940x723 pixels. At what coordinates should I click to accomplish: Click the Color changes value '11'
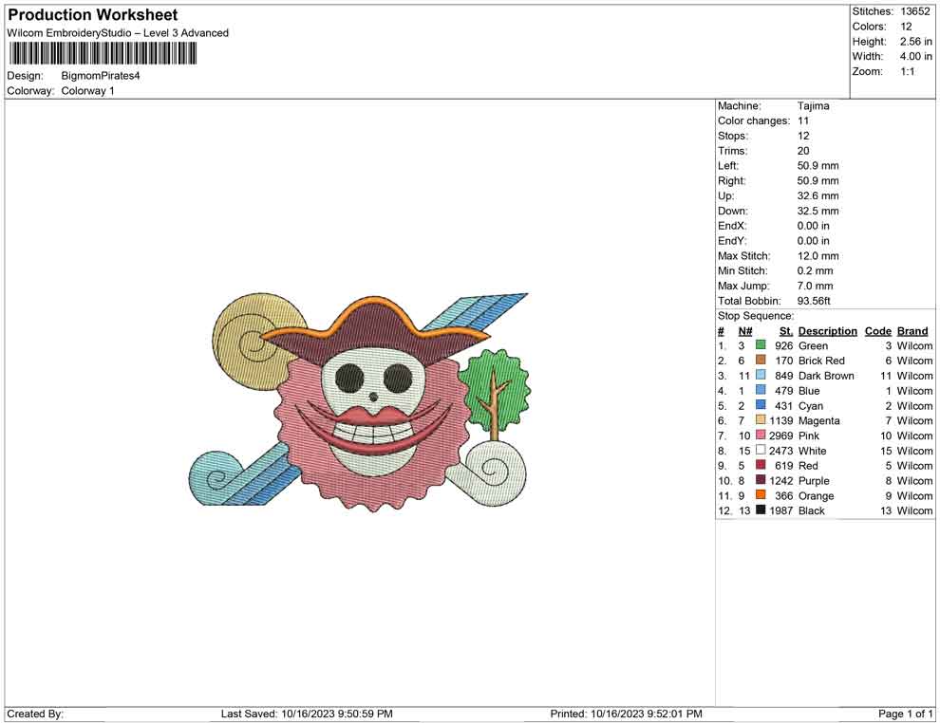pos(803,121)
